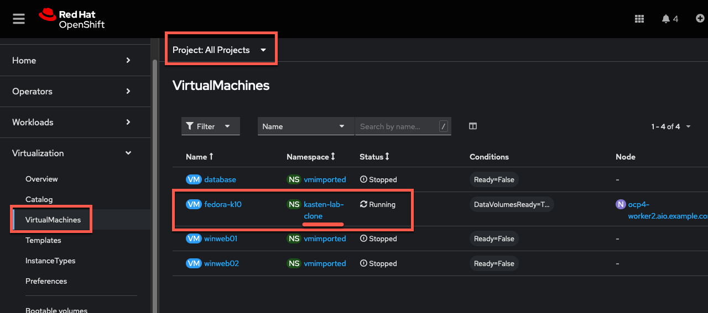Click Stopped status text for winweb02
This screenshot has width=708, height=313.
click(383, 263)
